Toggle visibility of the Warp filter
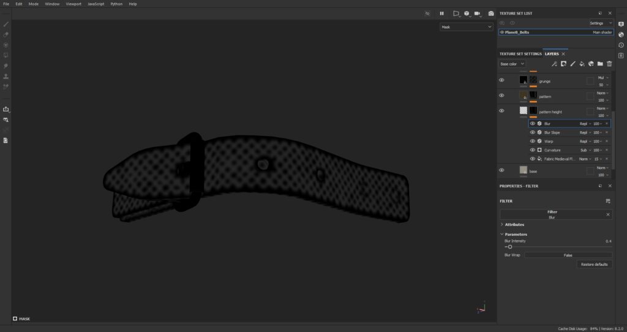This screenshot has width=627, height=332. pyautogui.click(x=533, y=141)
